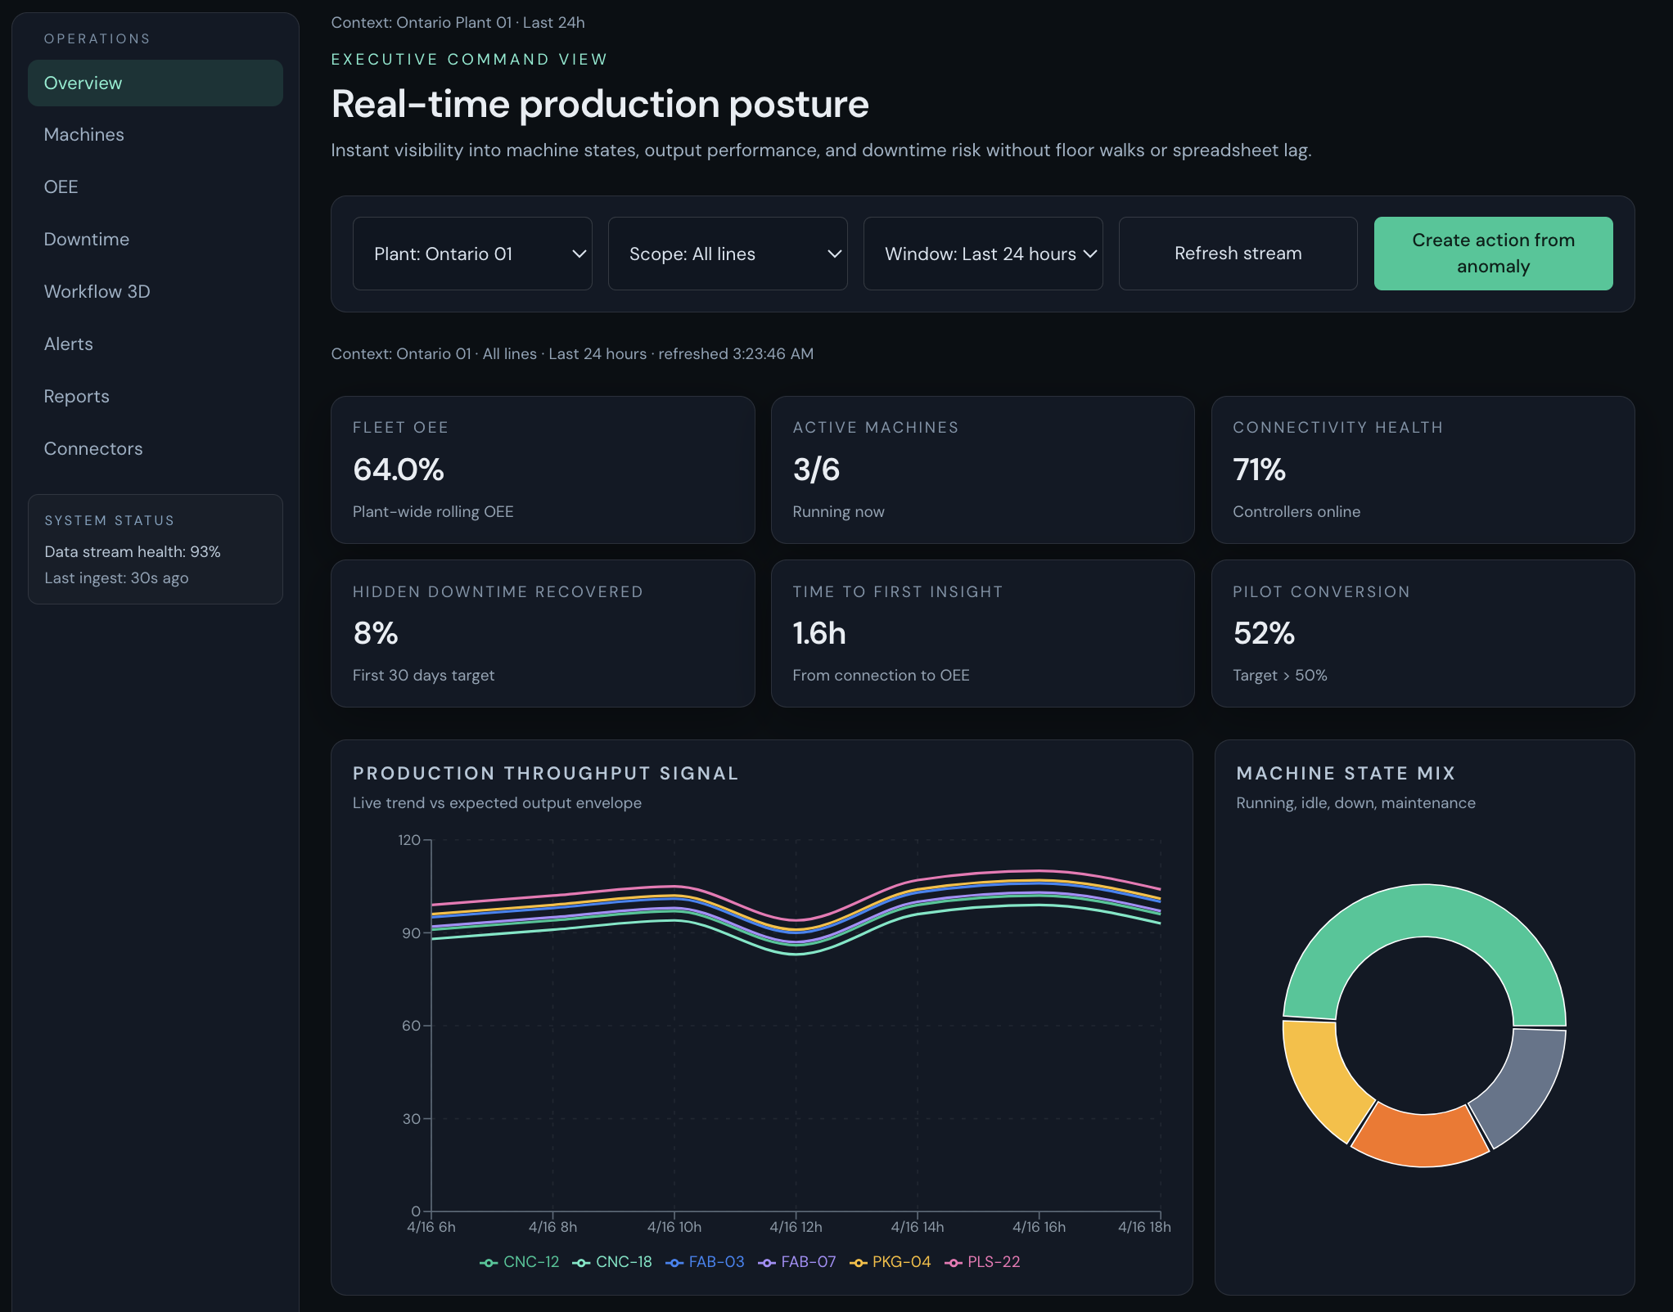Click PKG-04 legend marker icon
This screenshot has height=1312, width=1673.
click(859, 1263)
